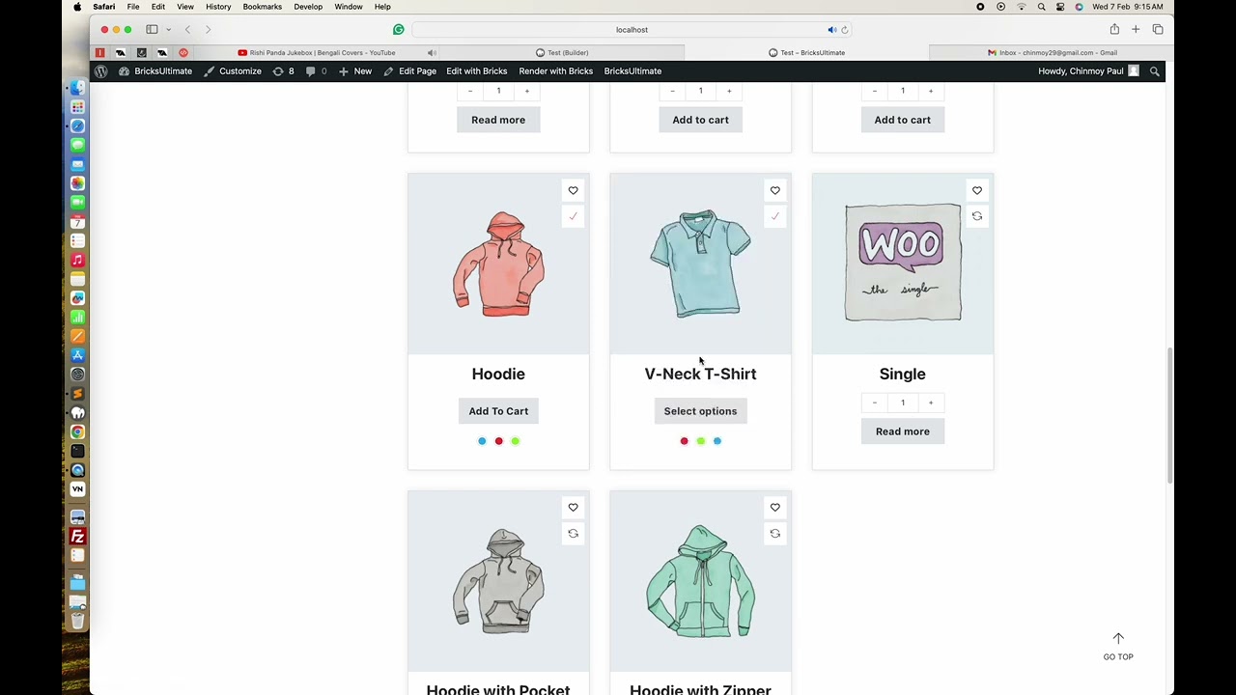Add Single product to wishlist
Image resolution: width=1236 pixels, height=695 pixels.
tap(976, 190)
